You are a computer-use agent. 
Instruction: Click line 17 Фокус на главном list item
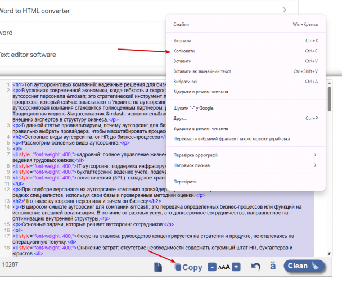click(154, 238)
